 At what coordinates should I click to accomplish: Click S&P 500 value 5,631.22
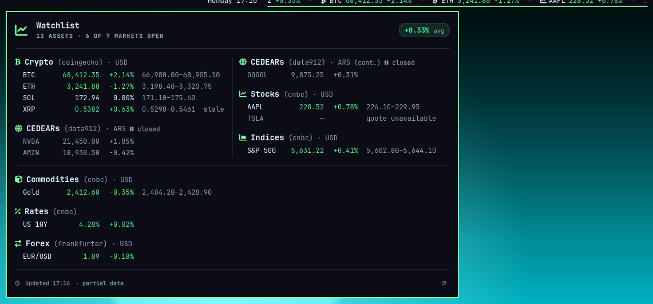coord(307,151)
